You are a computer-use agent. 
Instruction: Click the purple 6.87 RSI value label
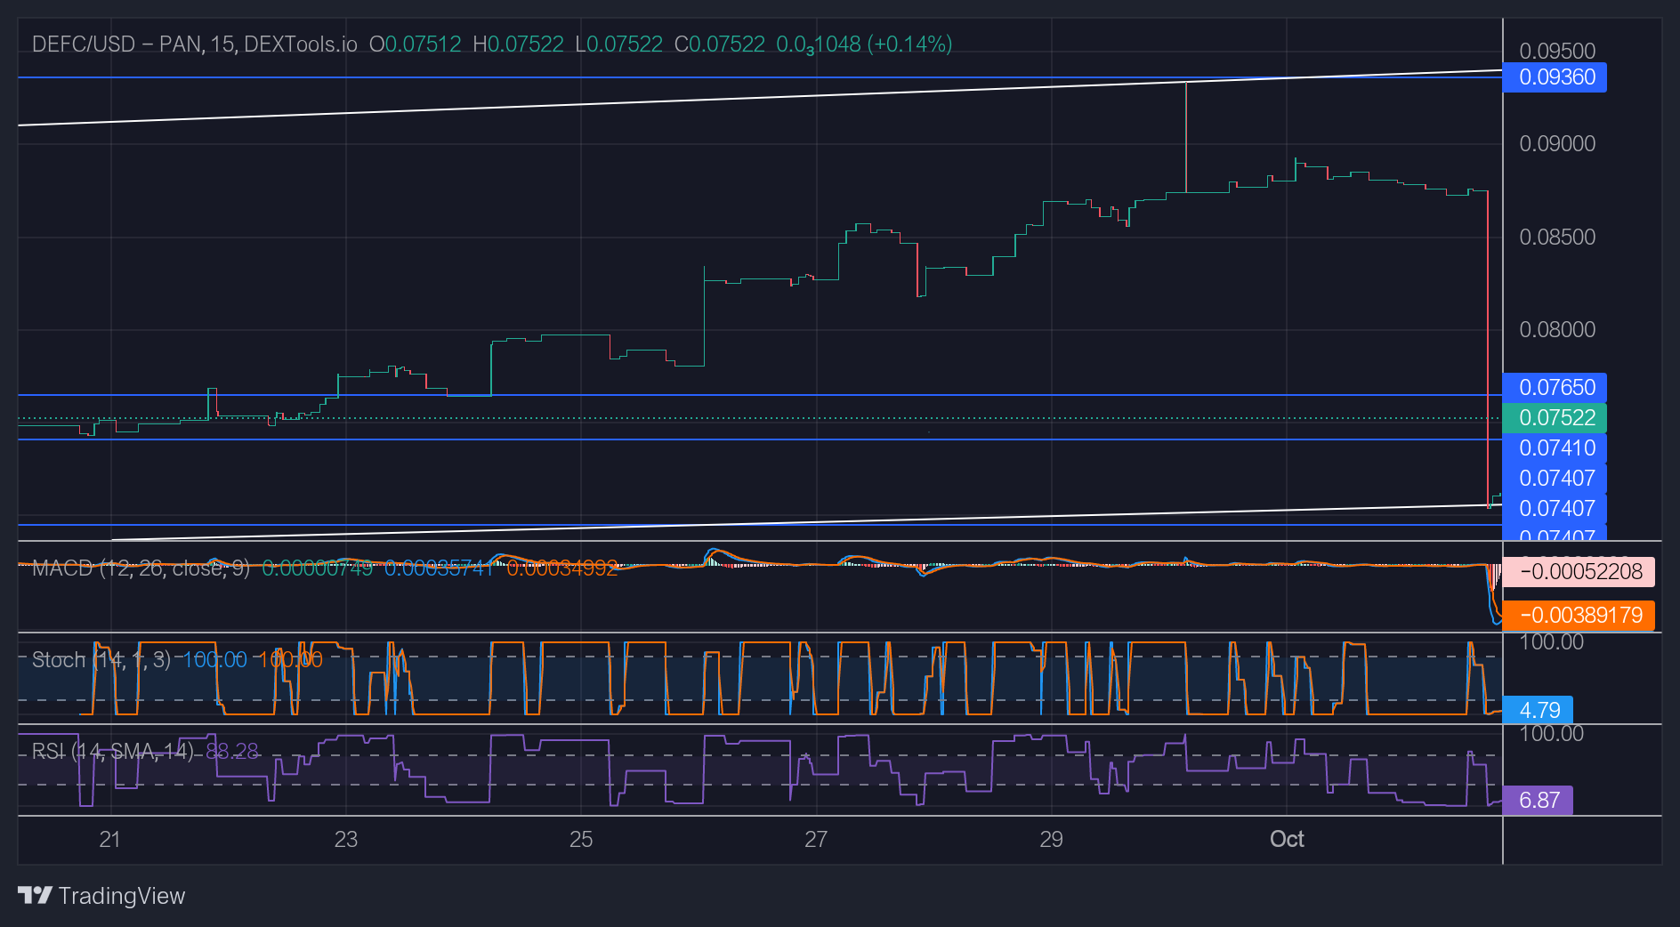(x=1538, y=801)
